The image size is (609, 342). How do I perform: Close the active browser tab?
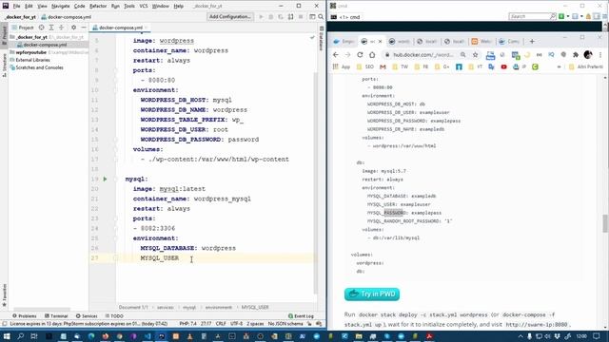pyautogui.click(x=380, y=42)
